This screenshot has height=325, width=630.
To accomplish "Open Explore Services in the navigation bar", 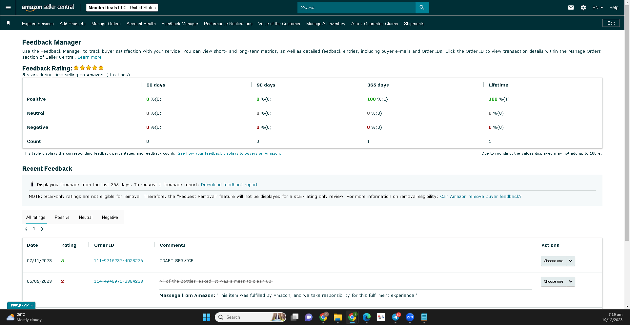I will 38,24.
